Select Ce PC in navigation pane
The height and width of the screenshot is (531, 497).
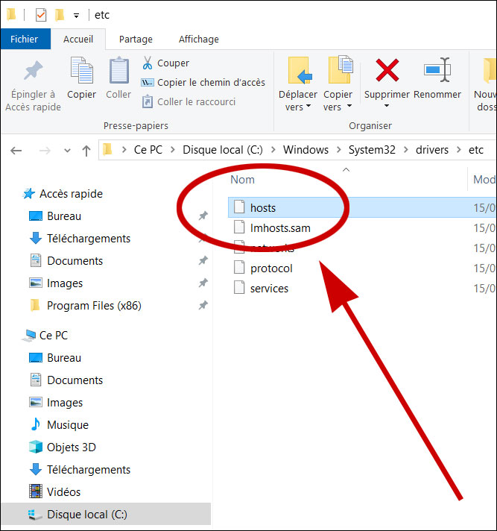pyautogui.click(x=54, y=336)
